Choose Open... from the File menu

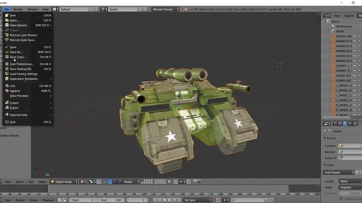(28, 20)
